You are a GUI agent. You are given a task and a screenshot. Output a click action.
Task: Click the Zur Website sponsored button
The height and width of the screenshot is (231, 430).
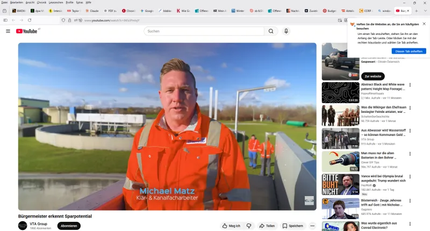pyautogui.click(x=372, y=76)
